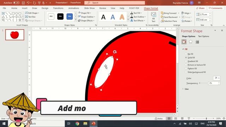Switch to the Design ribbon tab
Viewport: 226px width, 127px height.
(45, 8)
